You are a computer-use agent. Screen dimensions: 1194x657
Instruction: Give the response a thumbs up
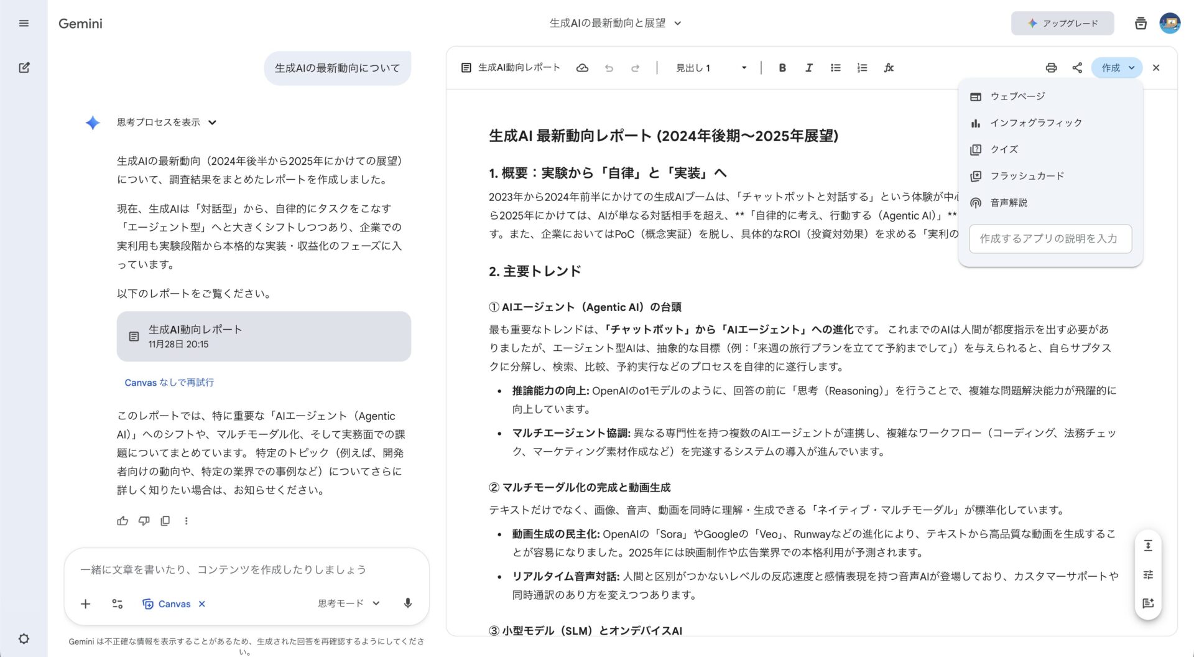tap(122, 521)
